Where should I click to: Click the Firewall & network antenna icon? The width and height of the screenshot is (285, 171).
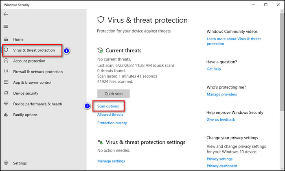tap(6, 71)
